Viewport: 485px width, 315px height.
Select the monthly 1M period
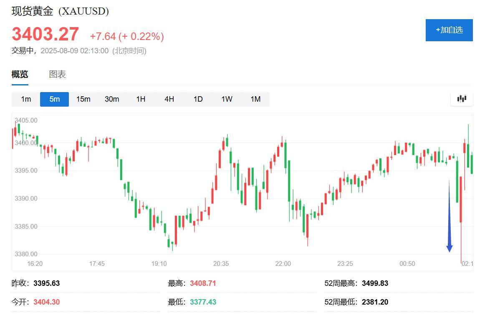tap(255, 99)
